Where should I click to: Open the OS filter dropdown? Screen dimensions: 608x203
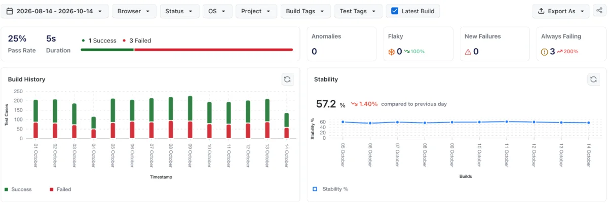click(x=217, y=11)
